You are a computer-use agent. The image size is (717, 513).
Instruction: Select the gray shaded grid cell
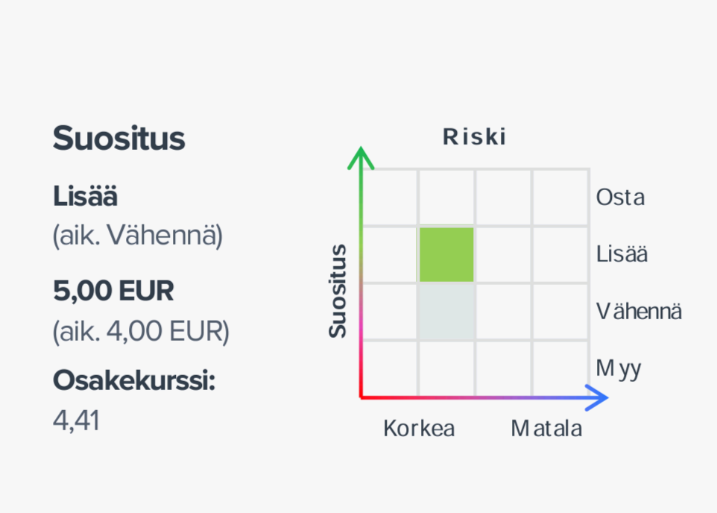pos(446,312)
